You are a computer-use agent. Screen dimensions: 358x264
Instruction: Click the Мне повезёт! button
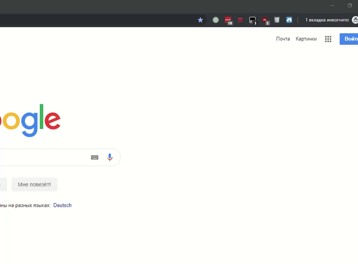tap(34, 184)
